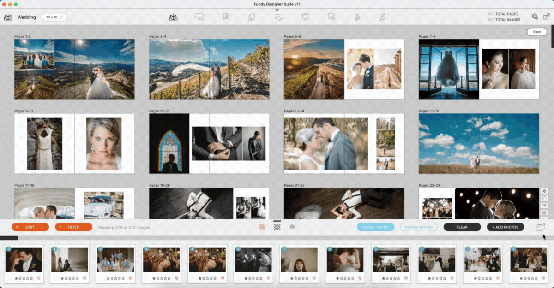Click the export image icon right of Add Photos
Screen dimensions: 554x288
(x=540, y=227)
